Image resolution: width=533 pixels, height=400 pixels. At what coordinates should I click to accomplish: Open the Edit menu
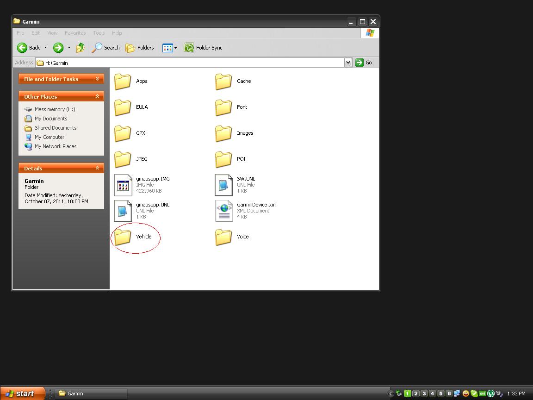coord(35,33)
